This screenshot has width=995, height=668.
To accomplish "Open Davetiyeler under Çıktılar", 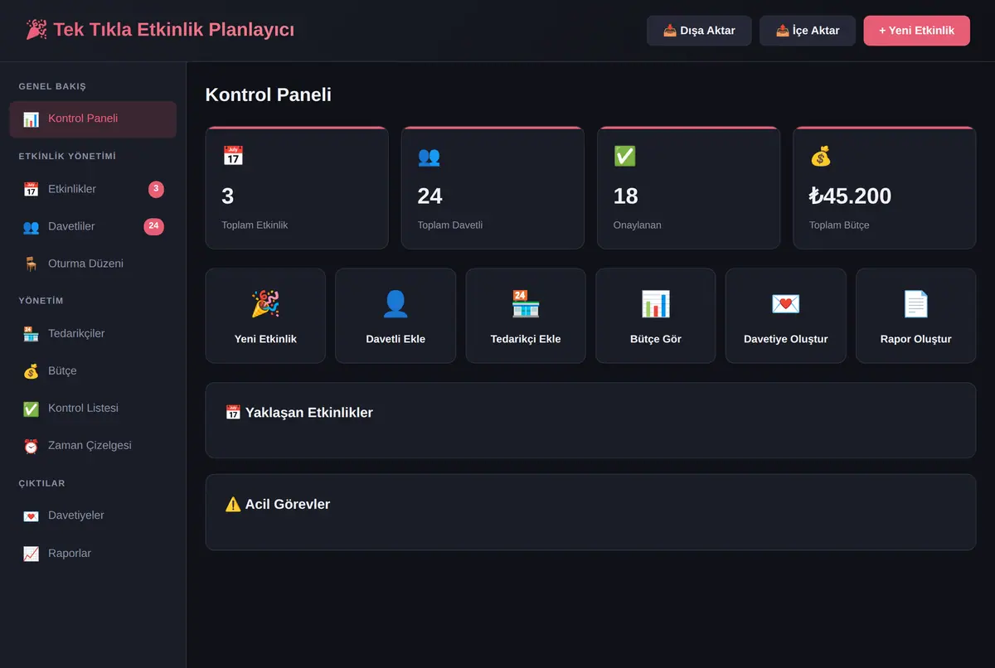I will 93,516.
